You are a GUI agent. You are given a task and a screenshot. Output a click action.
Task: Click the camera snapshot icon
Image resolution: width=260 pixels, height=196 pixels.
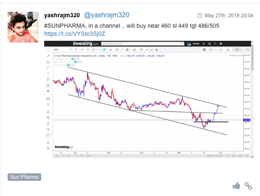(x=204, y=50)
